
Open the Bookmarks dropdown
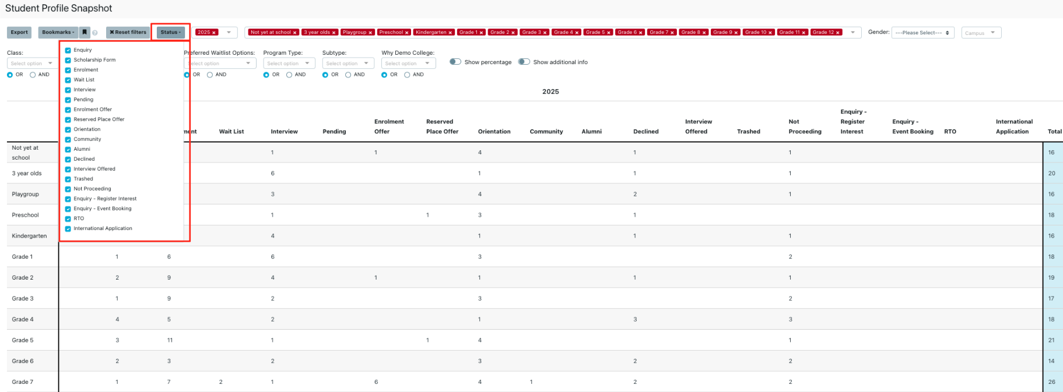click(58, 33)
